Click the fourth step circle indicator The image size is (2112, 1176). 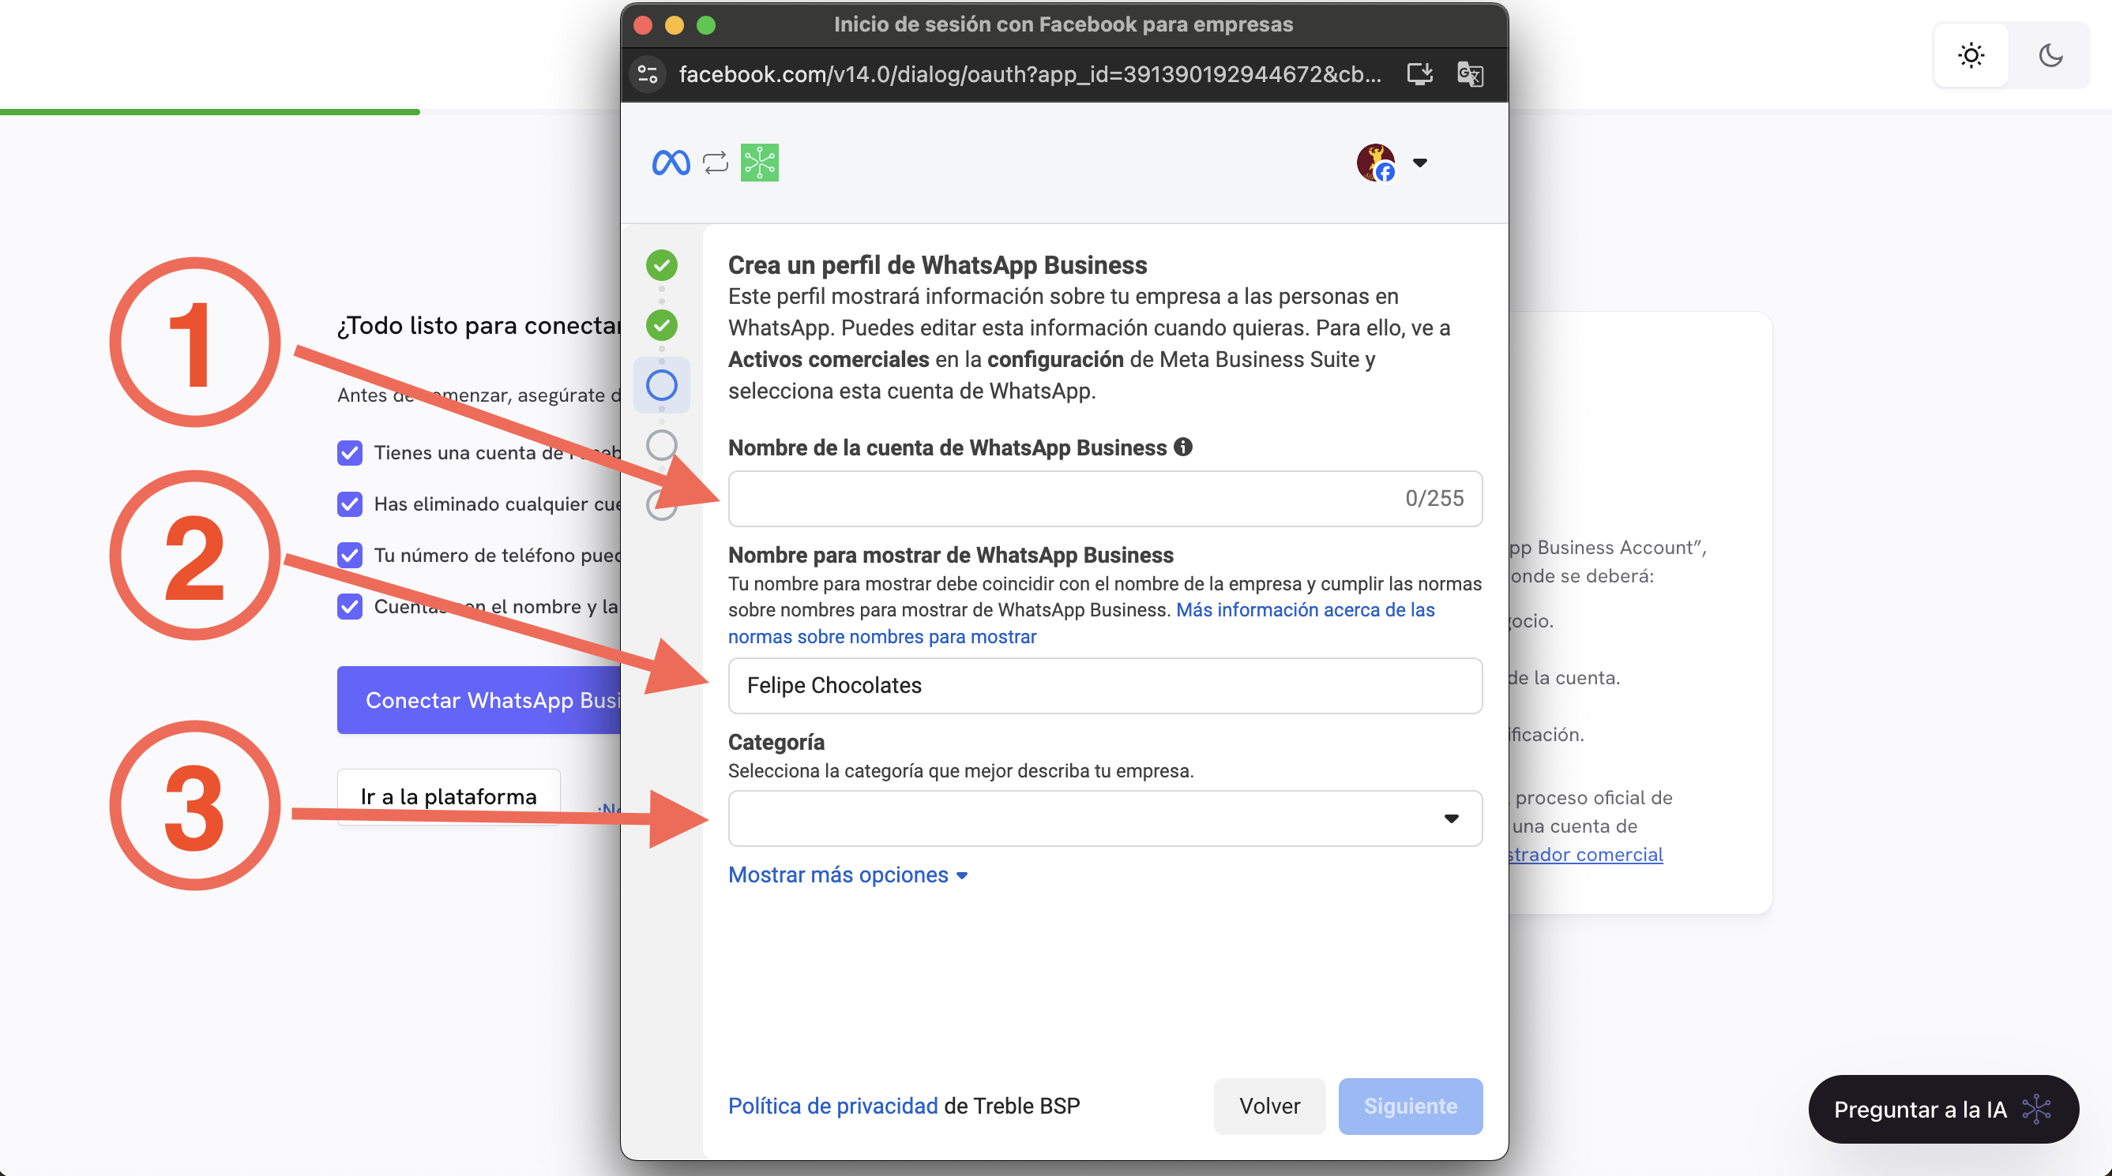(662, 445)
